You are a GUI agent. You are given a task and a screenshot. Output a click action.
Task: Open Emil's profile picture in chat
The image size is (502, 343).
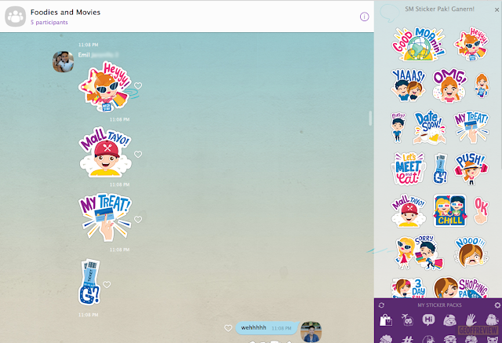pyautogui.click(x=63, y=61)
